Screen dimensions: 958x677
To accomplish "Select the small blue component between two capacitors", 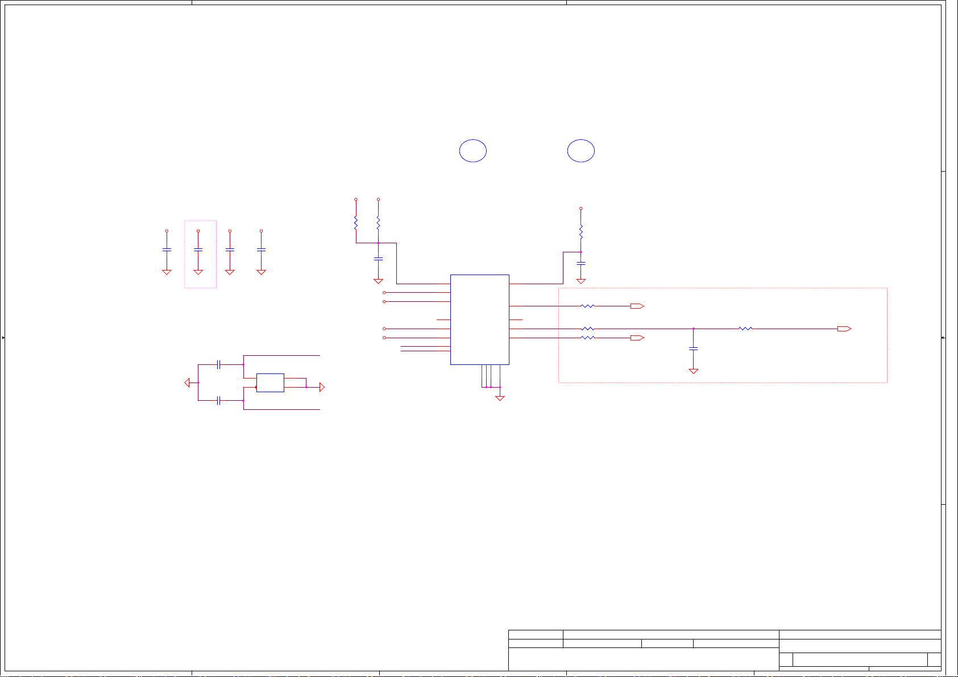I will coord(270,383).
